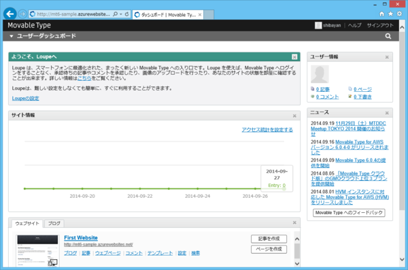The image size is (408, 270).
Task: Open the browser home icon
Action: tap(381, 14)
